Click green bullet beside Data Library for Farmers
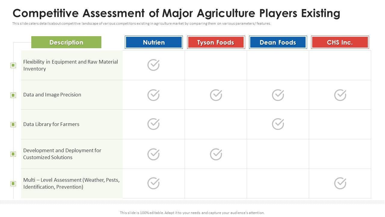 click(13, 124)
